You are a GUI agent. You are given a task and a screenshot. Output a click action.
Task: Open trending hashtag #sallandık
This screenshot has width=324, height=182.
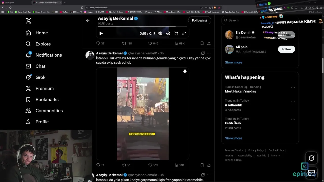(x=233, y=105)
